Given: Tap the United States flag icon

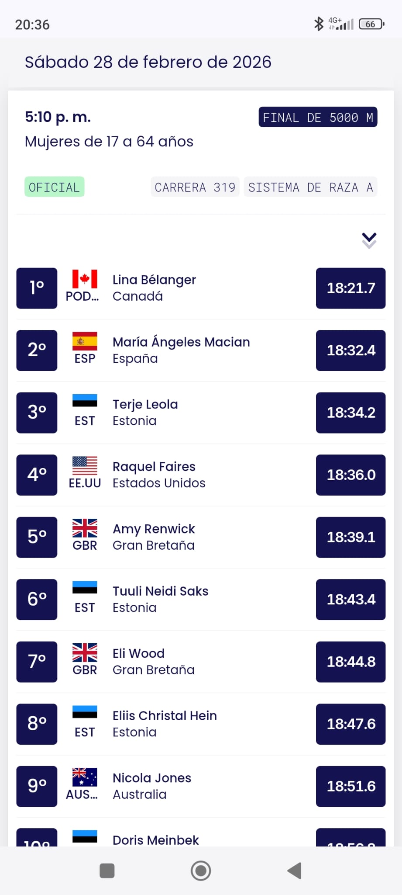Looking at the screenshot, I should point(85,466).
